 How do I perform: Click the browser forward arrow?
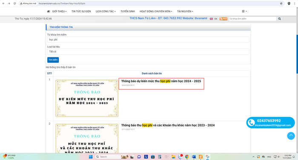click(x=9, y=3)
